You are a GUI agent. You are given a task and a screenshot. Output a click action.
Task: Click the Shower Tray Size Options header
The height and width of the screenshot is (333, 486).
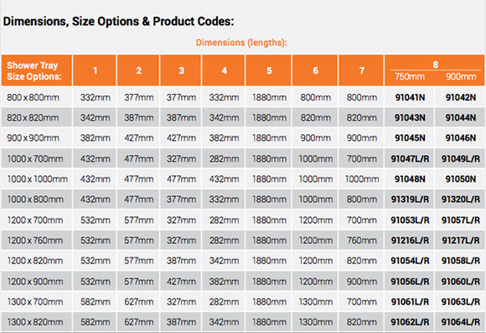tap(34, 70)
